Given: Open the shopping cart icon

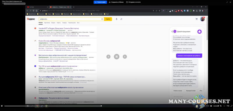Looking at the screenshot, I should point(196,19).
